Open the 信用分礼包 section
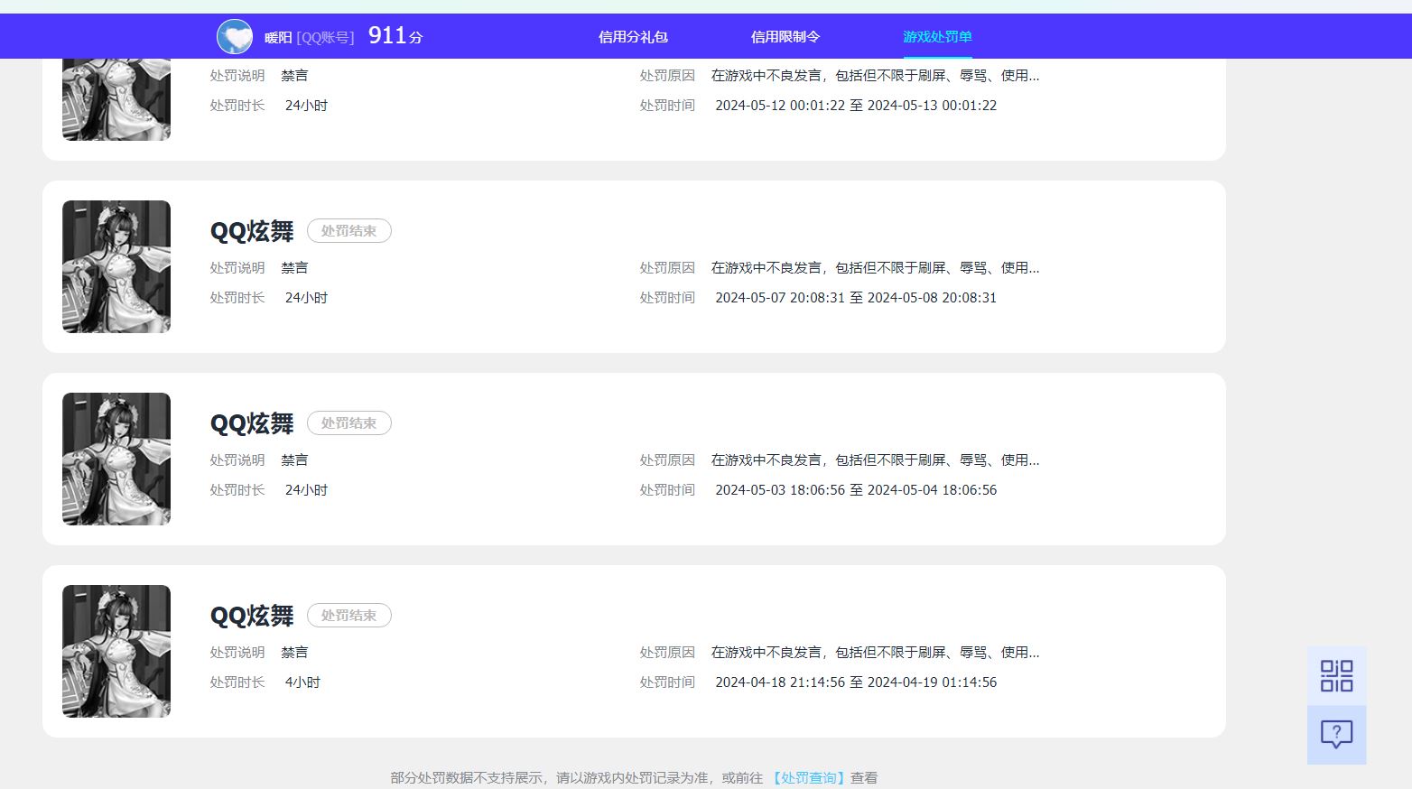Image resolution: width=1412 pixels, height=789 pixels. (632, 37)
